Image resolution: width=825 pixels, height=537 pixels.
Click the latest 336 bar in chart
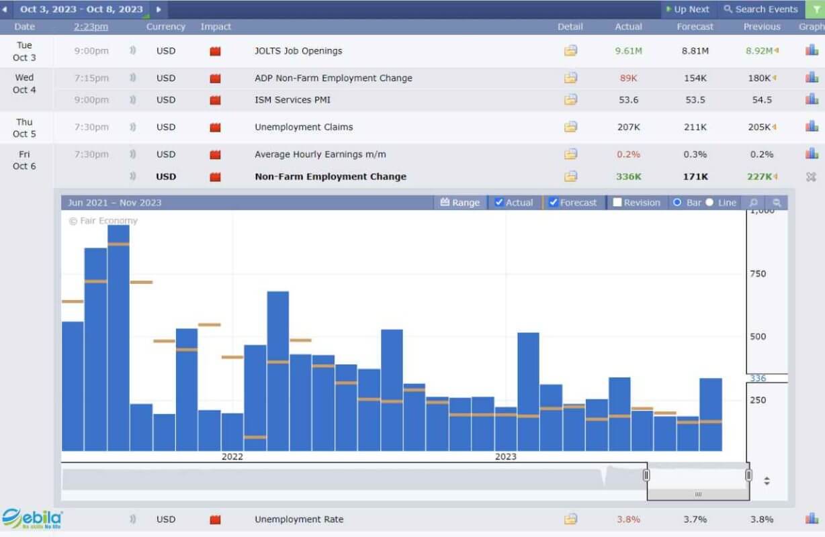pos(711,414)
